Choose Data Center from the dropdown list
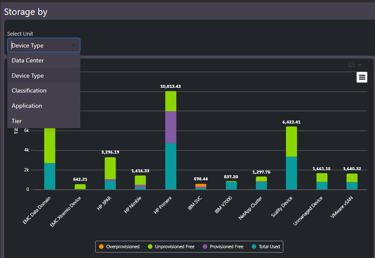 44,60
